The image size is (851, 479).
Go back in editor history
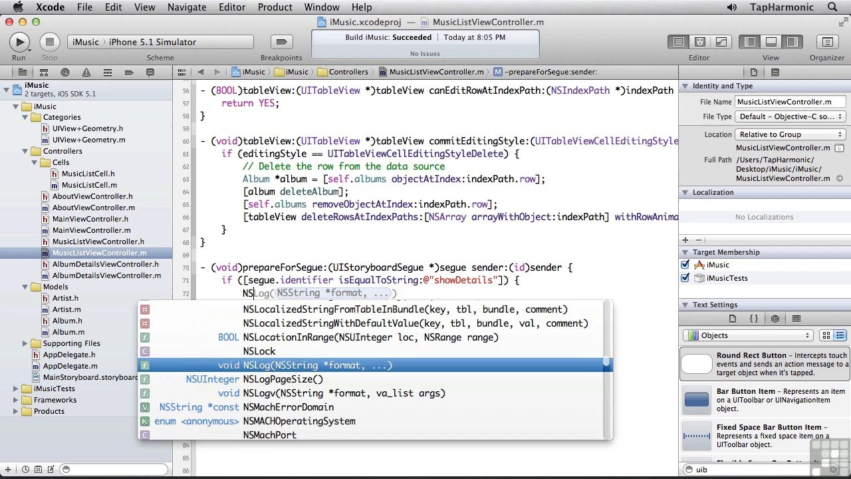[x=200, y=72]
